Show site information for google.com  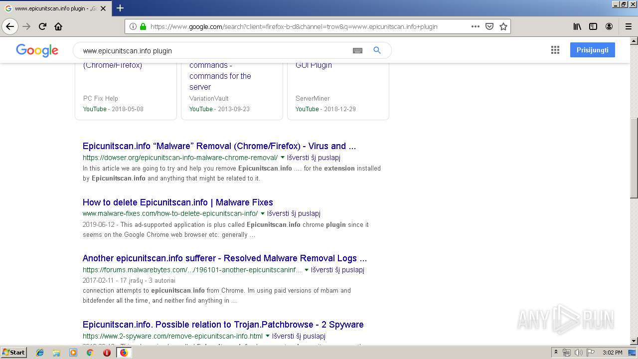[133, 26]
